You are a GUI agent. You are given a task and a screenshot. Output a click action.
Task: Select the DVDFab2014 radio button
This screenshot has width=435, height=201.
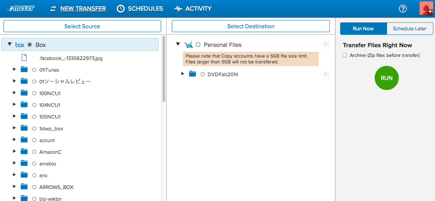pos(203,74)
